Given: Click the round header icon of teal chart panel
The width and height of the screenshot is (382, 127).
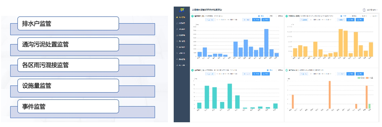Looking at the screenshot, I should click(192, 70).
